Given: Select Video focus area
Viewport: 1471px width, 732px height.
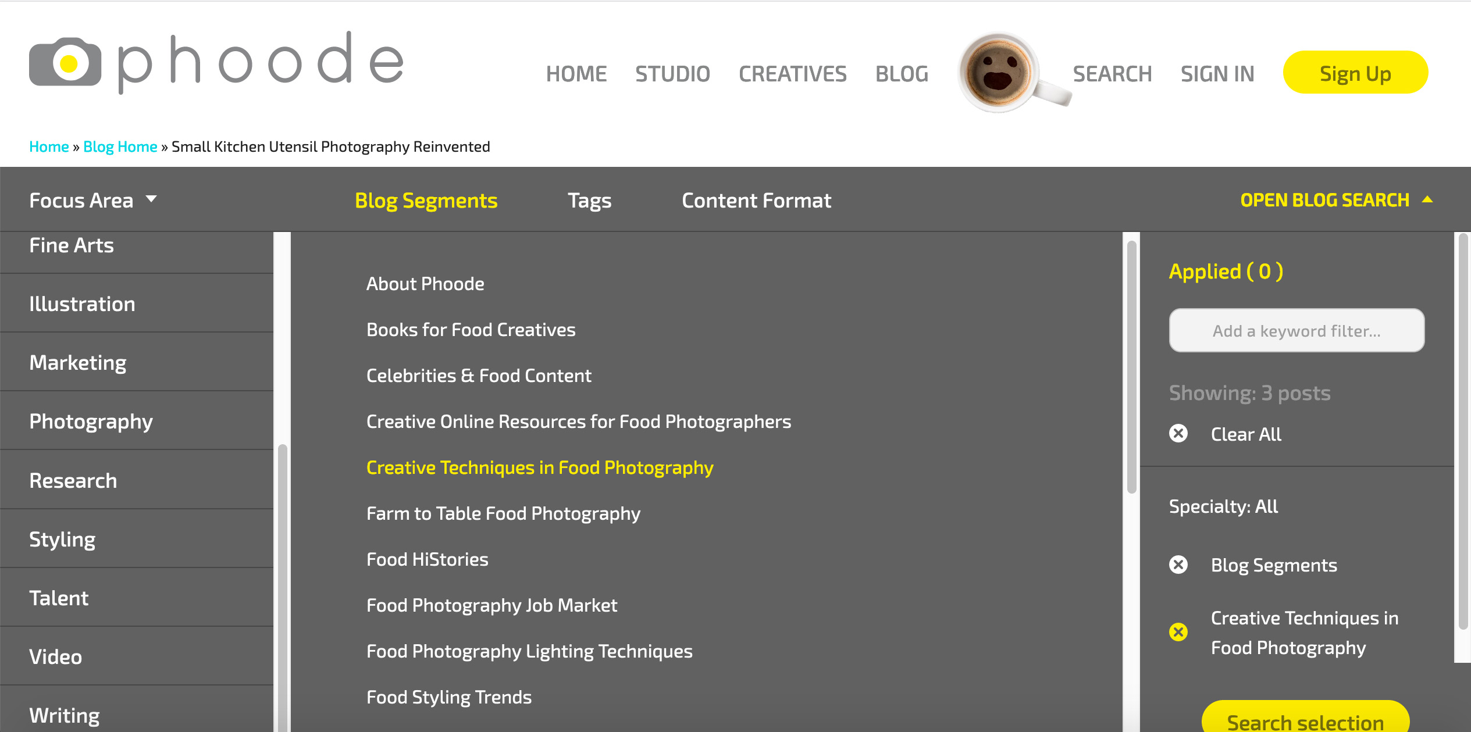Looking at the screenshot, I should coord(137,656).
